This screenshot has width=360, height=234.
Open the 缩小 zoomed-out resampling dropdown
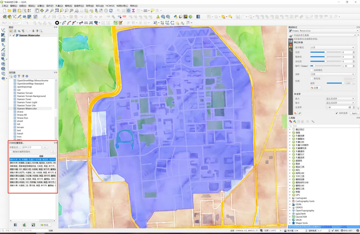pos(340,103)
